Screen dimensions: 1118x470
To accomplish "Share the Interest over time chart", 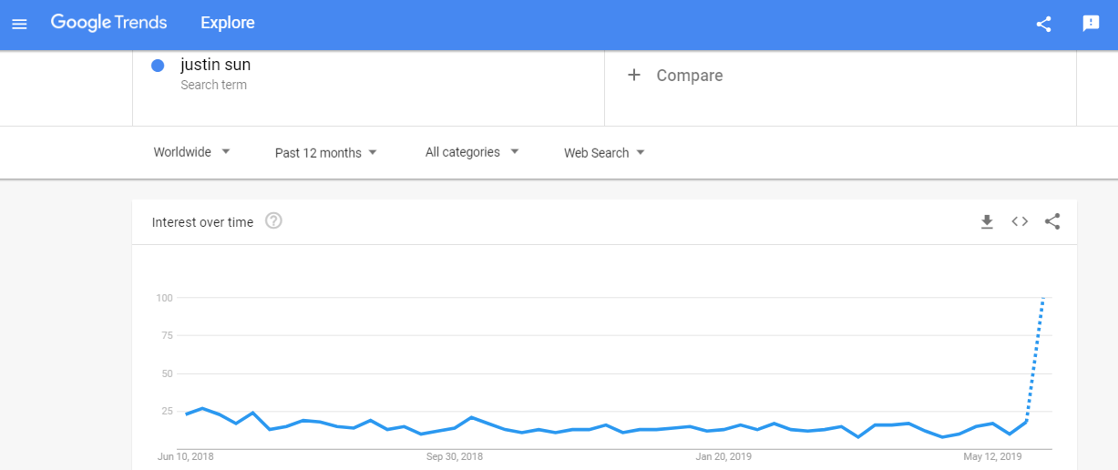I will point(1052,221).
